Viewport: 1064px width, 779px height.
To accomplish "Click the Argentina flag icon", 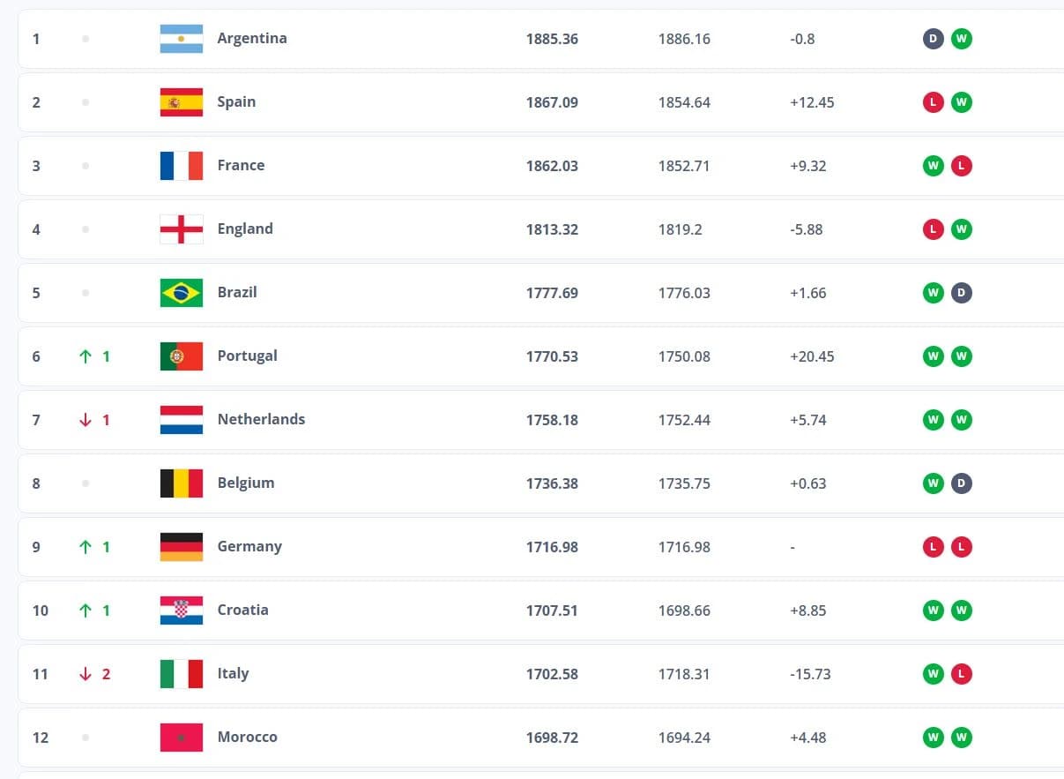I will click(x=182, y=39).
